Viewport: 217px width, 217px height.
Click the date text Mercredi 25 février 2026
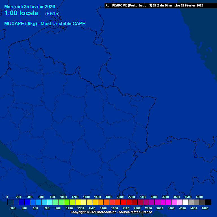pyautogui.click(x=30, y=6)
